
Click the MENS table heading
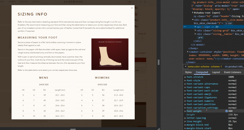[x=44, y=78]
